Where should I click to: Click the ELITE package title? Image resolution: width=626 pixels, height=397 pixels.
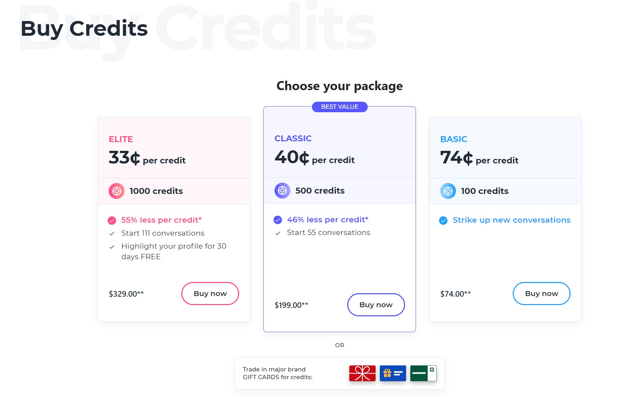[x=121, y=139]
